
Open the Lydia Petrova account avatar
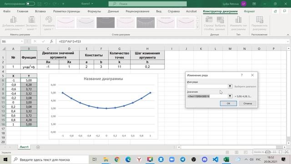(x=244, y=4)
